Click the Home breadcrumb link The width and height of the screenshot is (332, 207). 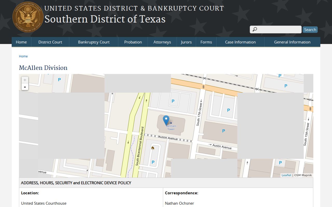pyautogui.click(x=23, y=56)
